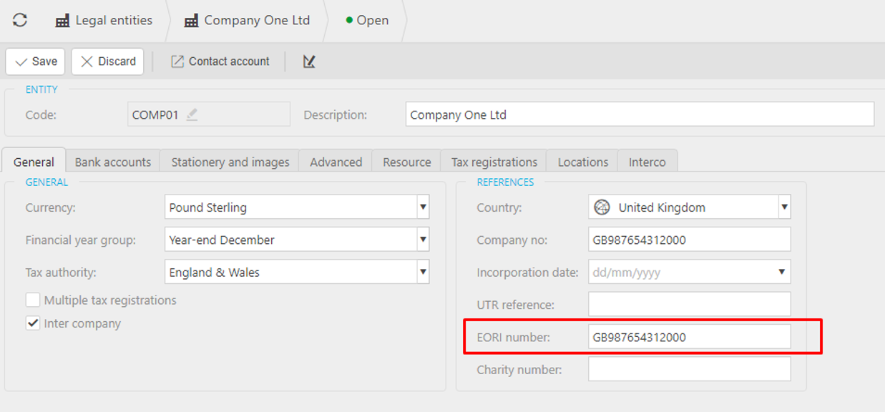The image size is (885, 412).
Task: Expand the Currency dropdown
Action: point(423,207)
